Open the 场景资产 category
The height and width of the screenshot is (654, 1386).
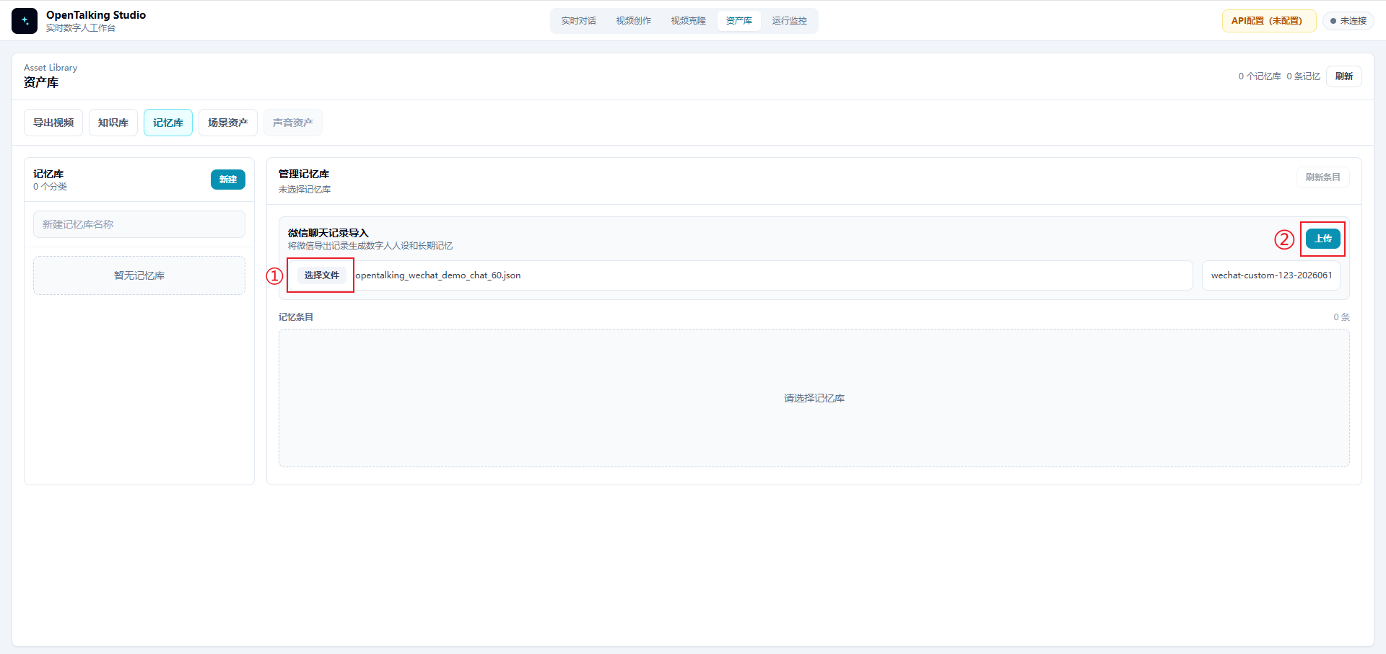tap(228, 123)
